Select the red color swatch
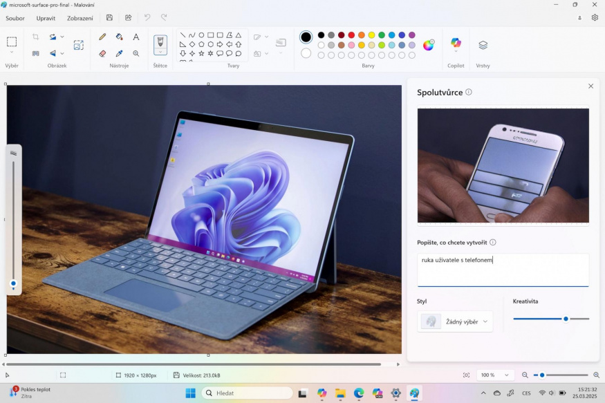Viewport: 605px width, 403px height. point(351,35)
